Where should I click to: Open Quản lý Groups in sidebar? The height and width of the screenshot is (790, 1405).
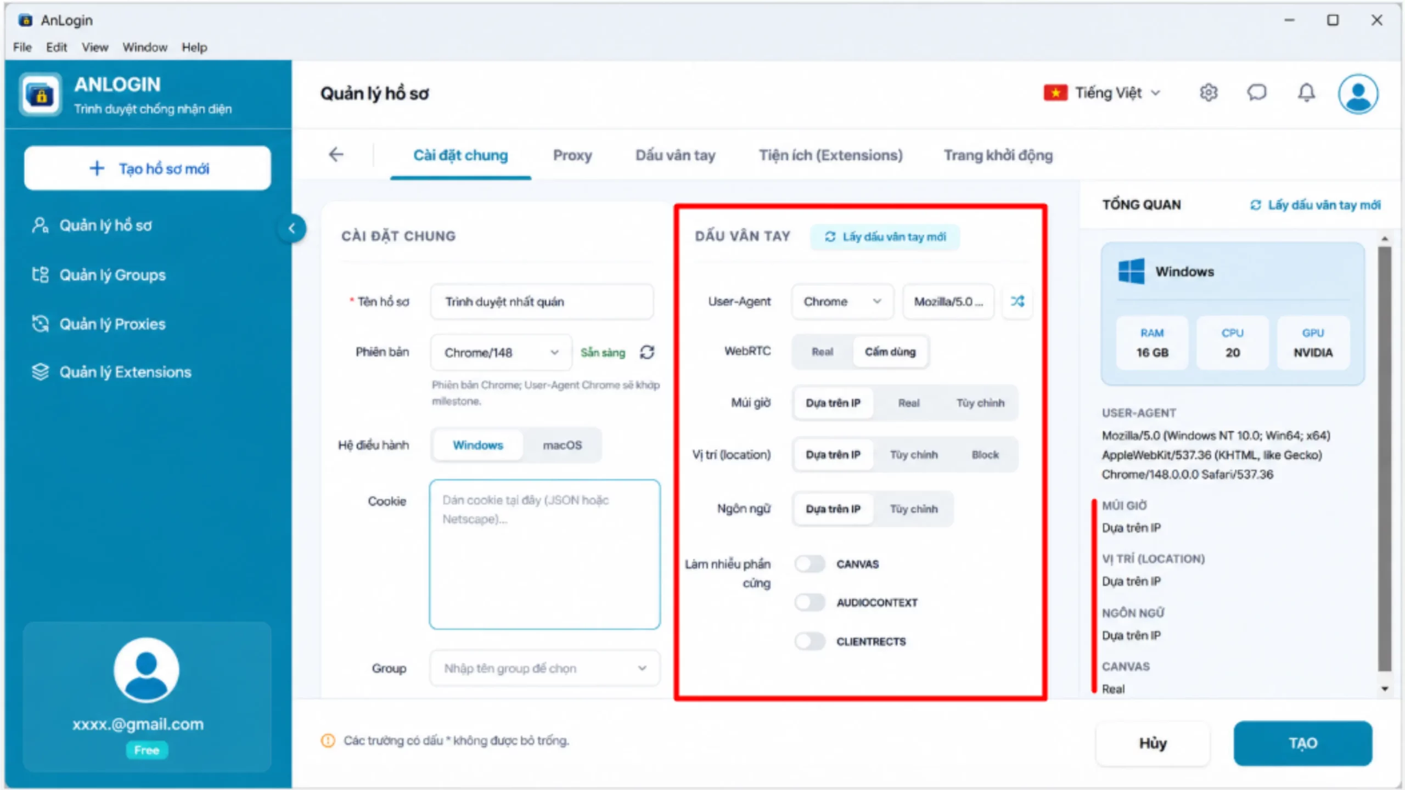(x=99, y=275)
